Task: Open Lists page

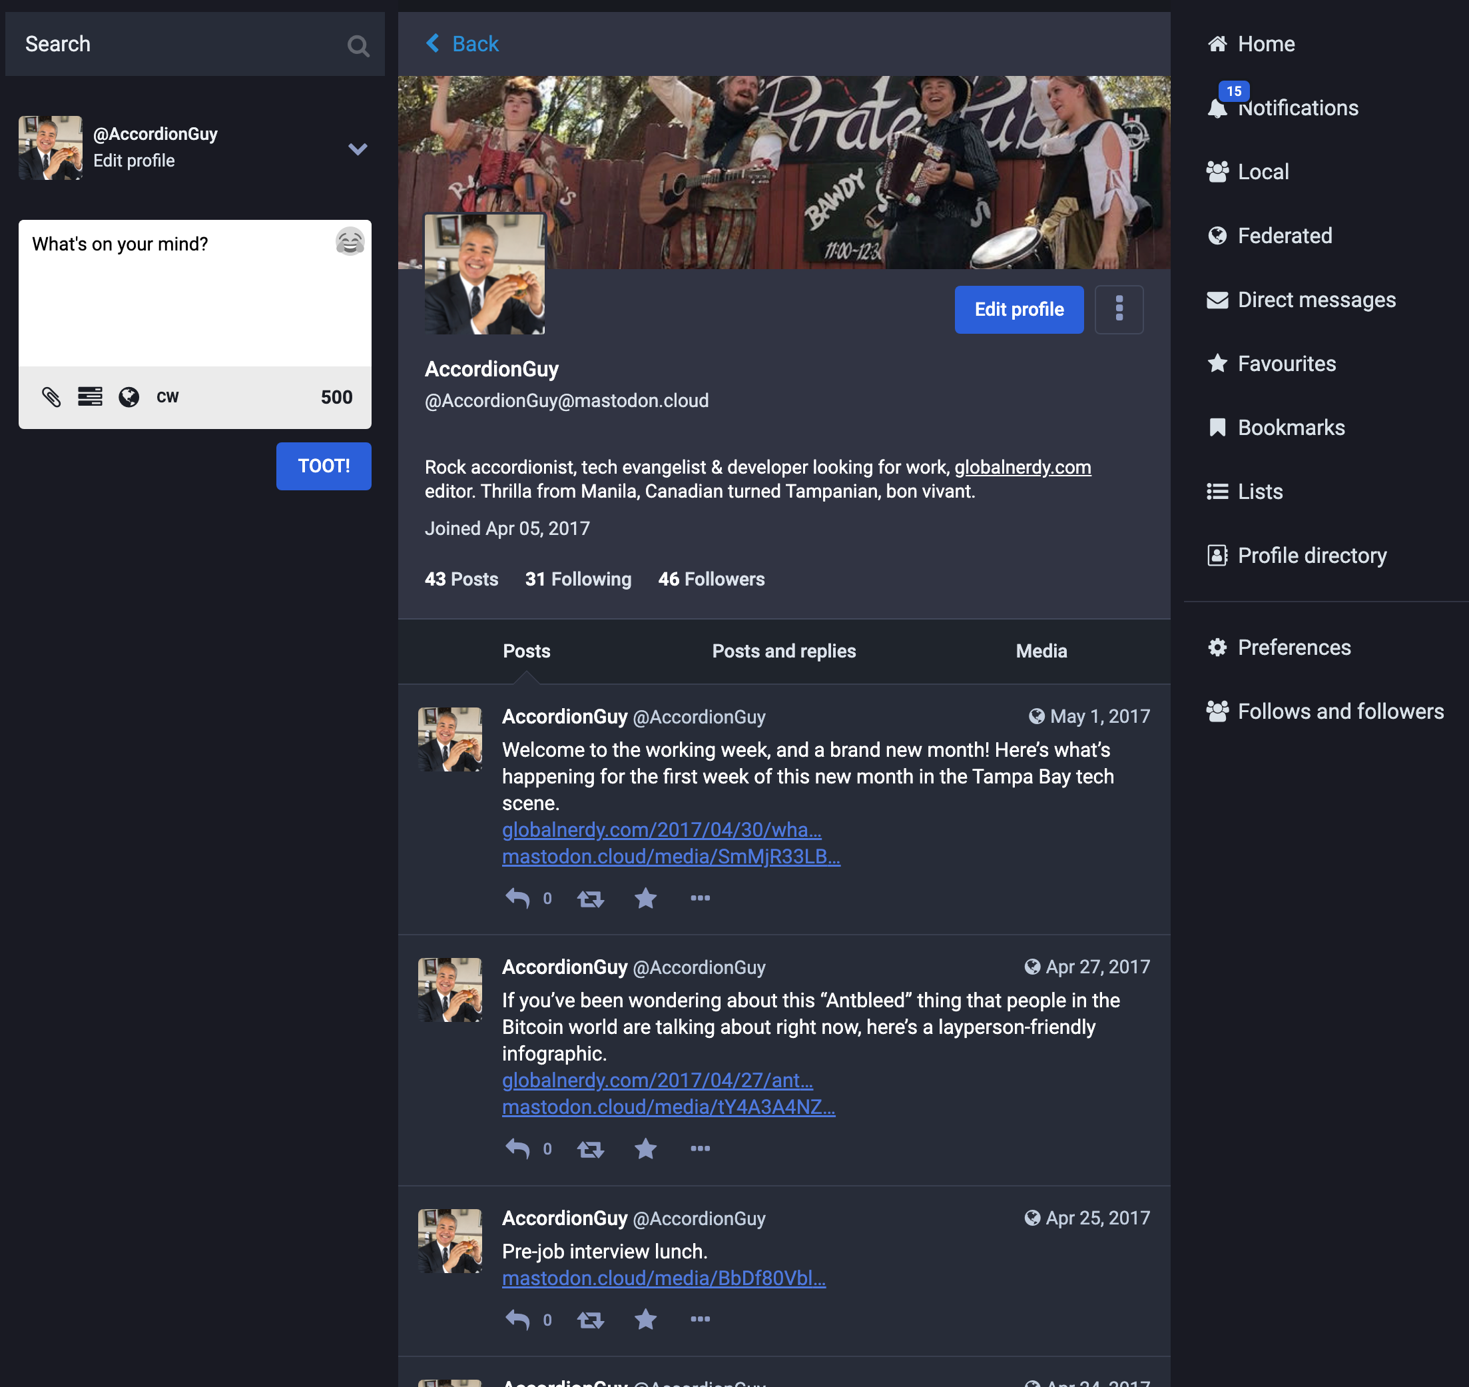Action: 1245,492
